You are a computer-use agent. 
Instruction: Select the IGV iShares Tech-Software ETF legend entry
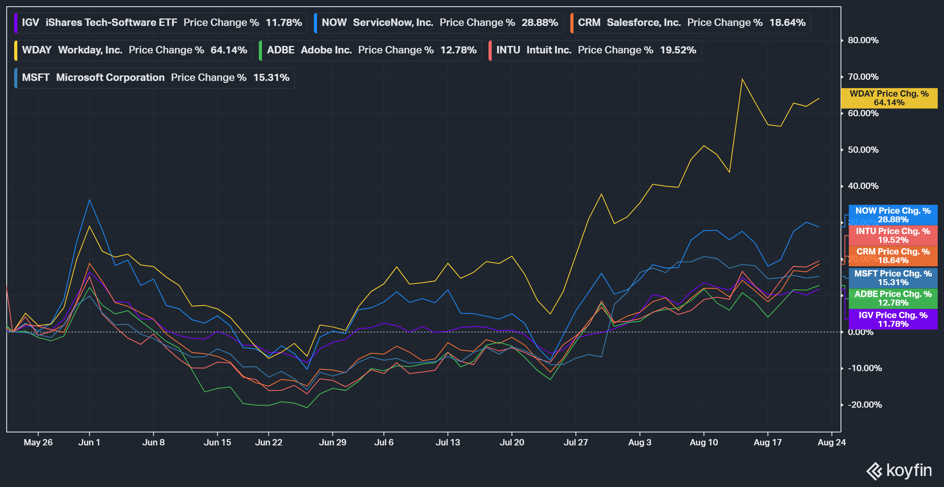point(160,23)
